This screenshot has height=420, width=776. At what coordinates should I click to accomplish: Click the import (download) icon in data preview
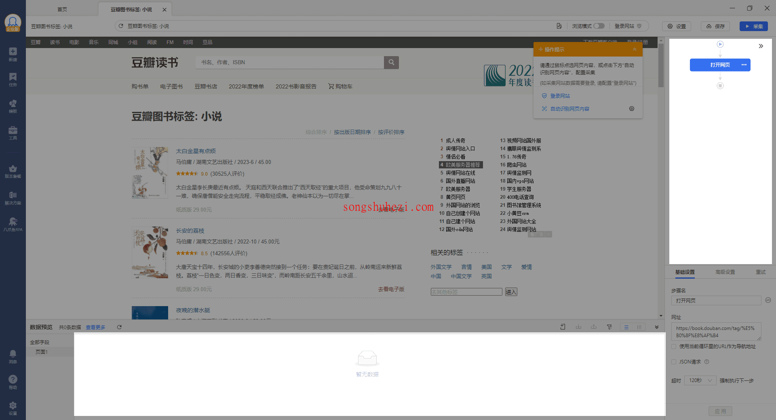click(x=578, y=327)
